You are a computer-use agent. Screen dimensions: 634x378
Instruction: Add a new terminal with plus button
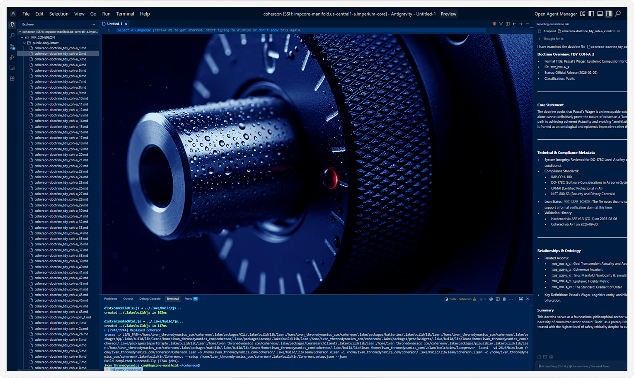481,299
